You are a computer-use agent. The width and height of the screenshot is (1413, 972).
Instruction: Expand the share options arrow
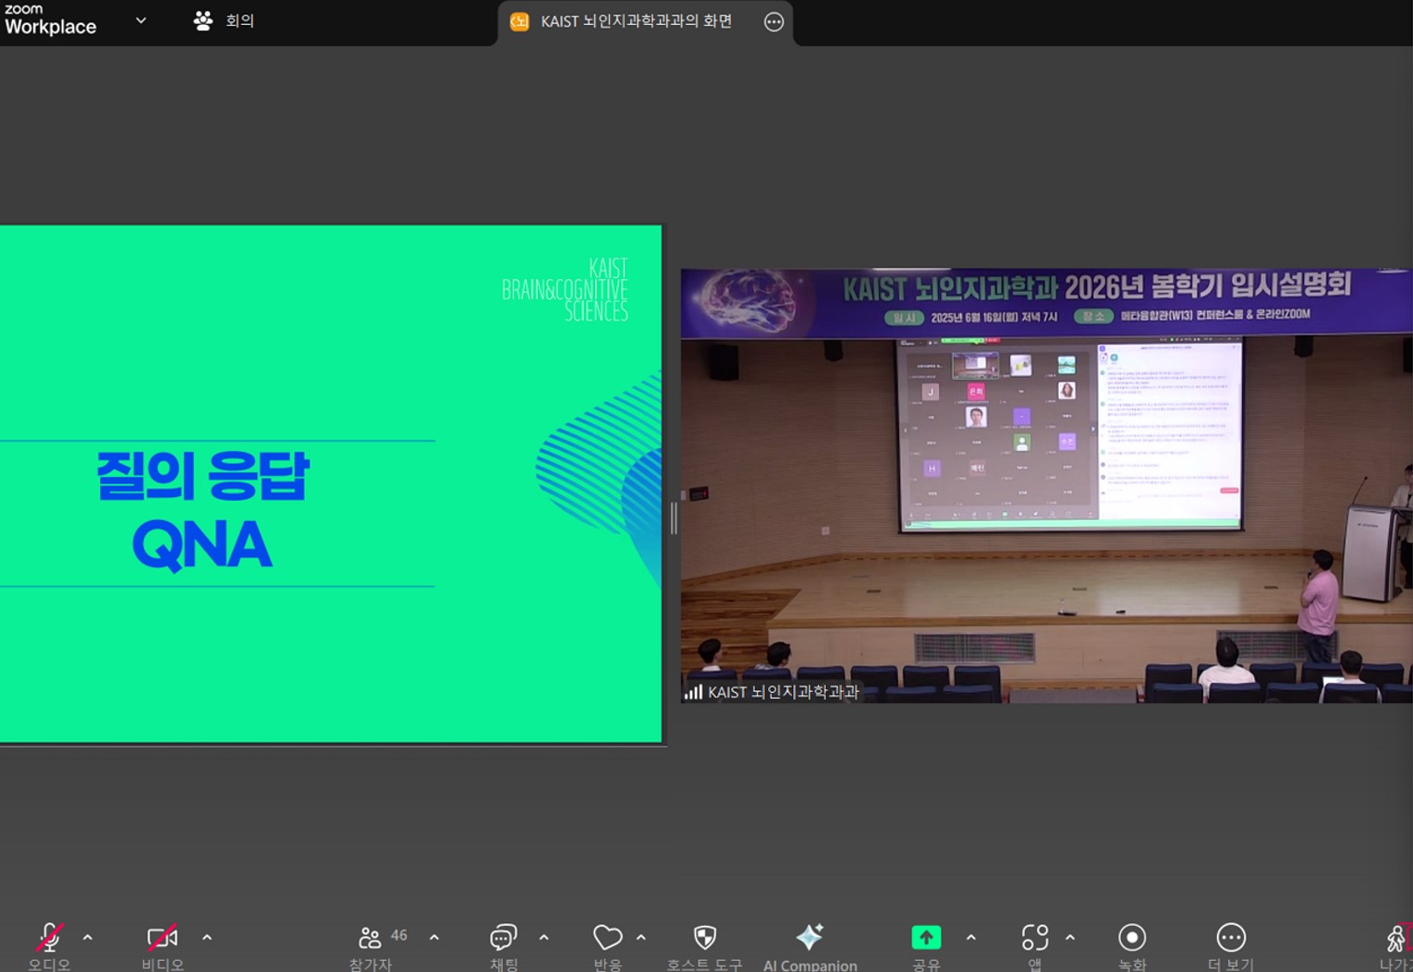971,937
